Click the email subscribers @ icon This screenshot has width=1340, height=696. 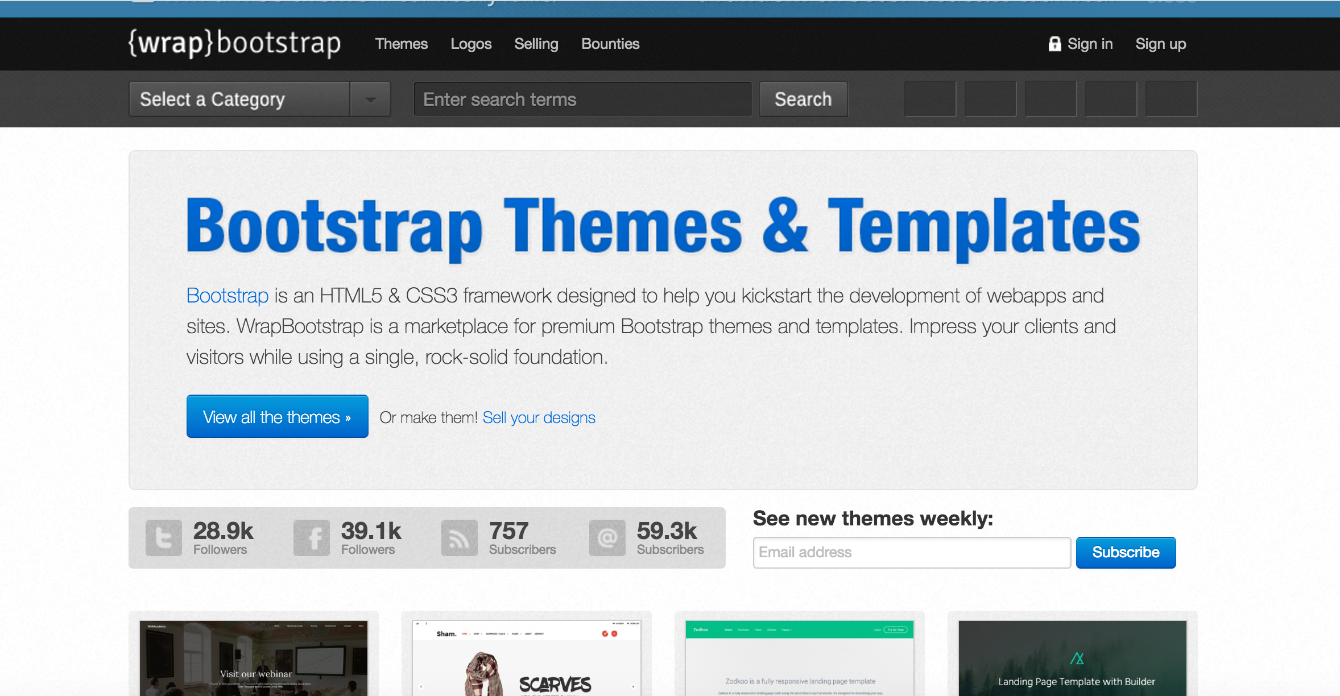point(607,537)
